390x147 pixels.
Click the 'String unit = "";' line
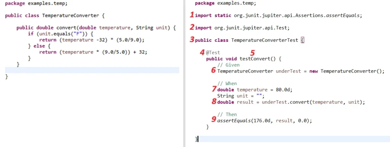tap(241, 96)
